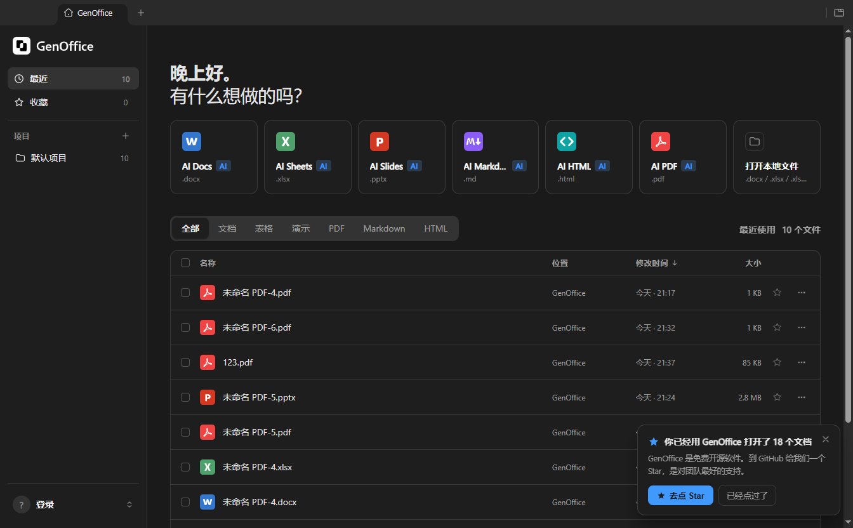Close the GitHub Star notification popup

[x=825, y=439]
